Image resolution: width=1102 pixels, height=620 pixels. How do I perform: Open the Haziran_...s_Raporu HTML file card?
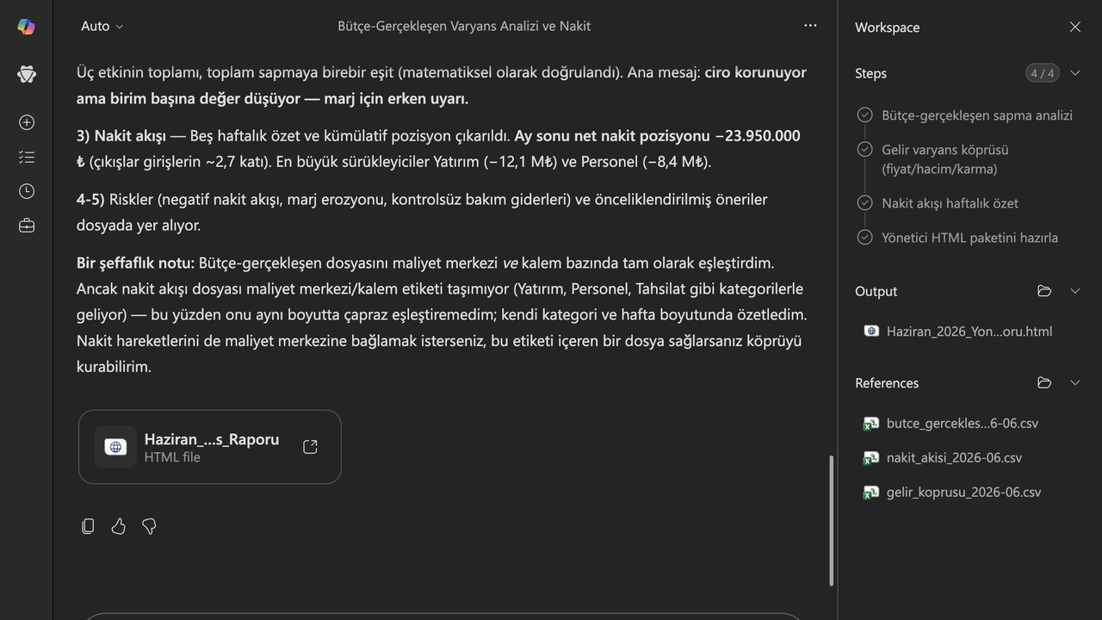point(210,447)
